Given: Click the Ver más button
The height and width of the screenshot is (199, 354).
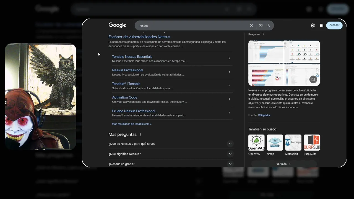Looking at the screenshot, I should click(x=284, y=164).
